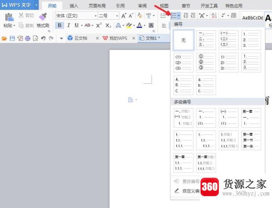Viewport: 272px width, 208px height.
Task: Switch to the 开始 tab
Action: [x=52, y=6]
